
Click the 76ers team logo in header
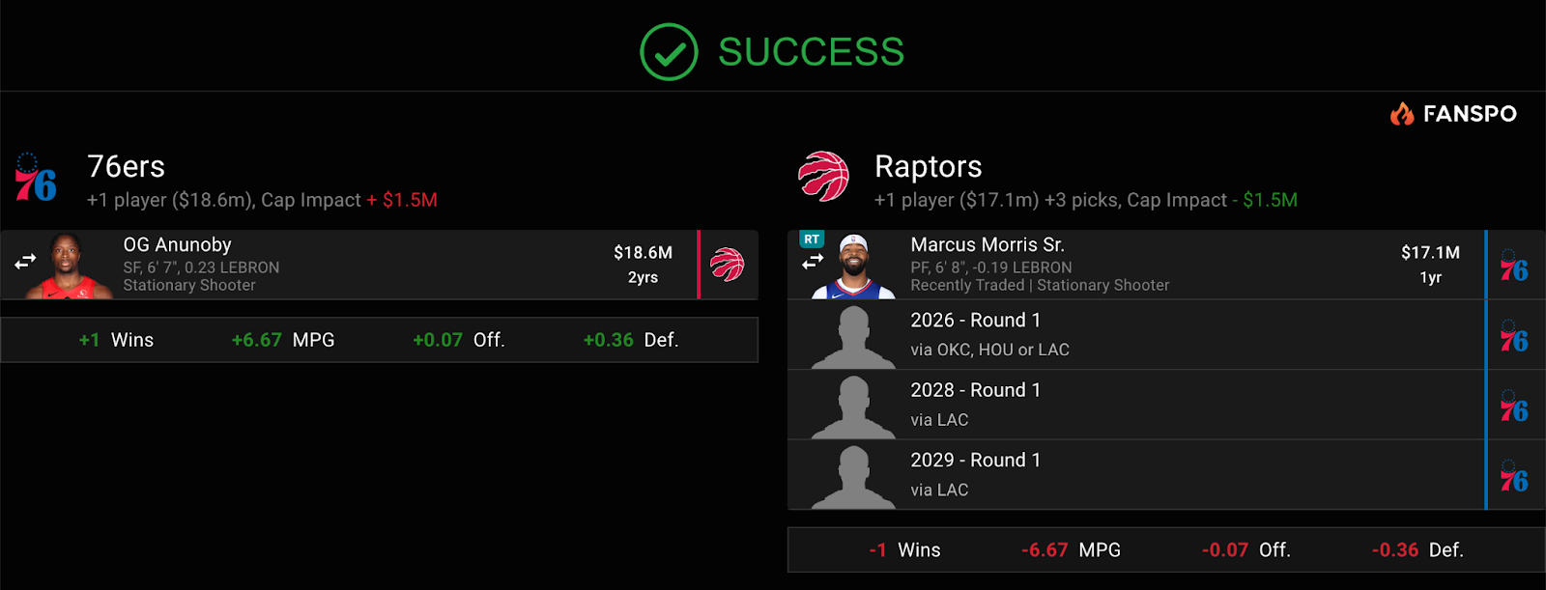point(36,178)
